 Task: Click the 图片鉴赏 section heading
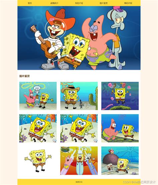[24, 76]
